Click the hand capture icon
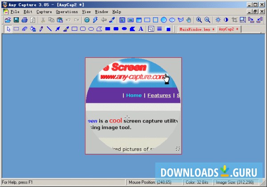Screen dimensions: 267x187 (189, 20)
